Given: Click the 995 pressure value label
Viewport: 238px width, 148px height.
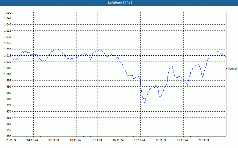Looking at the screenshot, I should (9, 80).
